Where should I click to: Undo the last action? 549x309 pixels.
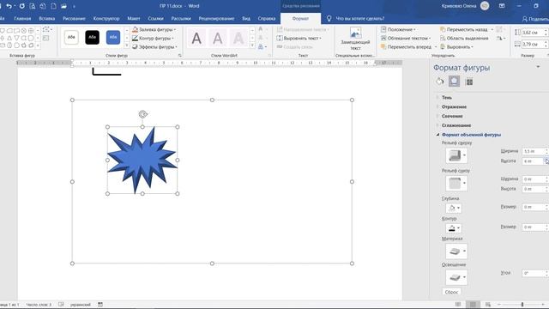point(9,6)
